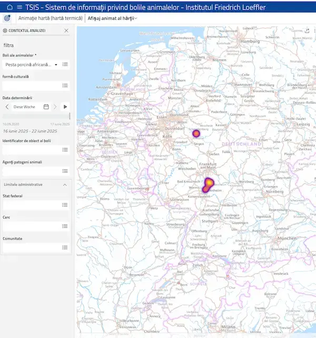Click the export/share icon on map

coord(307,31)
